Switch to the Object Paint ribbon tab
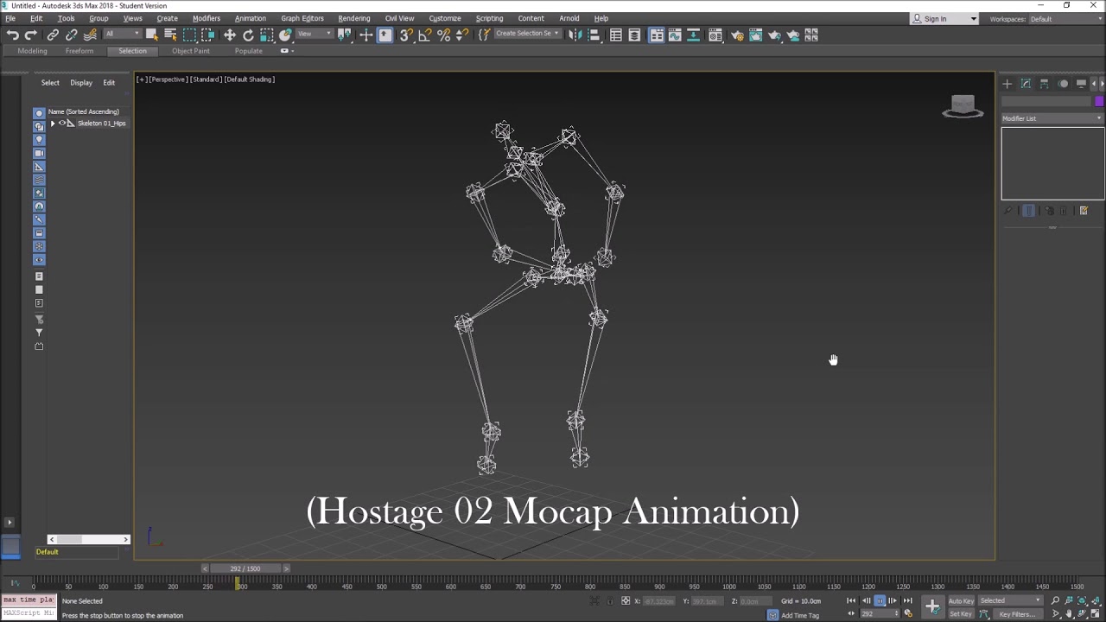Image resolution: width=1106 pixels, height=622 pixels. [191, 51]
